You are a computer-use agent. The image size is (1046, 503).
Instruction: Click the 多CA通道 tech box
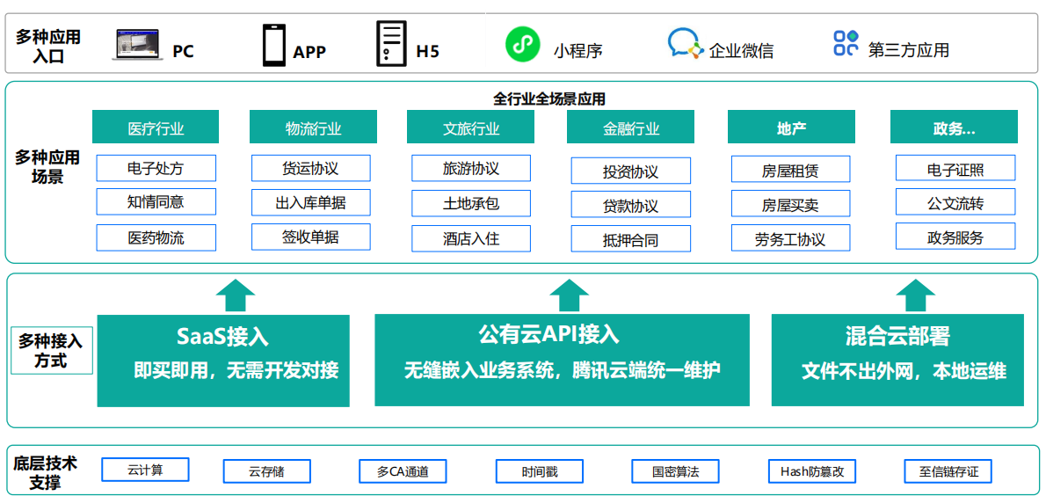(x=403, y=471)
